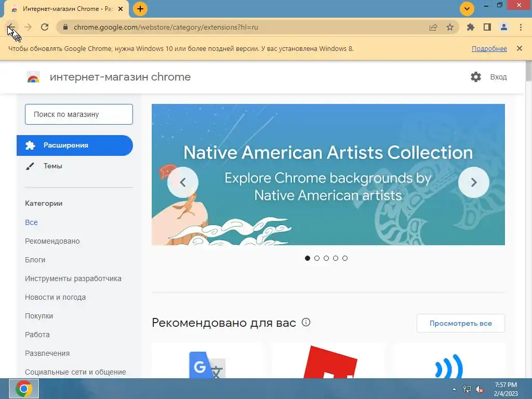The height and width of the screenshot is (399, 532).
Task: Open the network icon in system tray
Action: 467,389
